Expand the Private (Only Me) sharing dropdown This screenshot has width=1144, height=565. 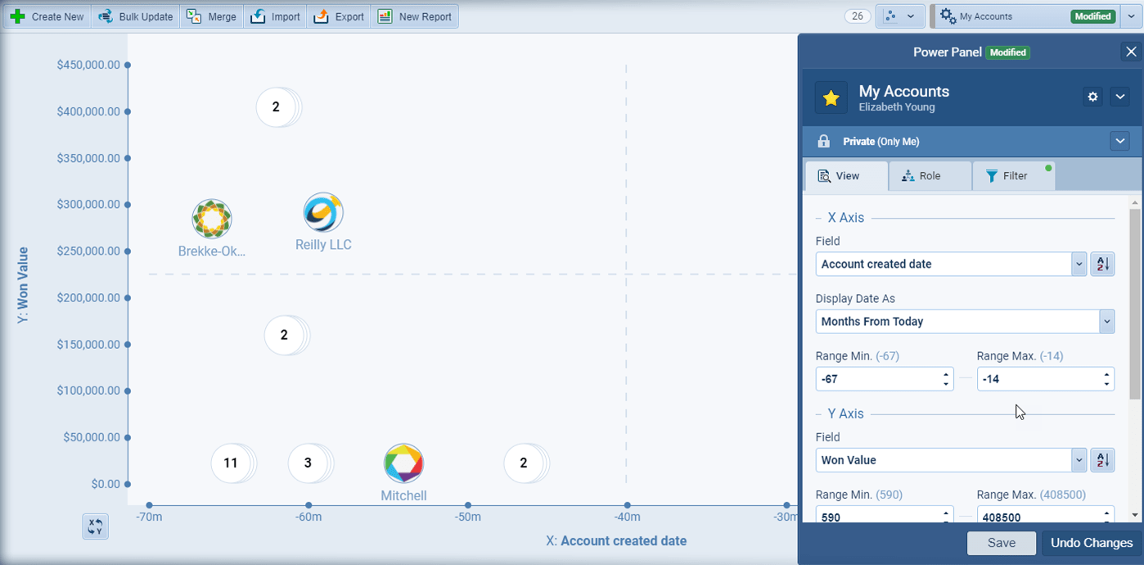click(x=1119, y=142)
